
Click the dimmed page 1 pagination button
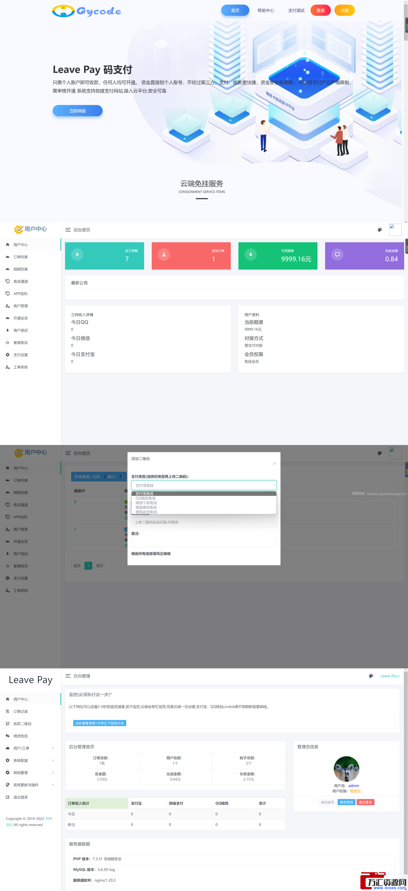click(x=88, y=566)
